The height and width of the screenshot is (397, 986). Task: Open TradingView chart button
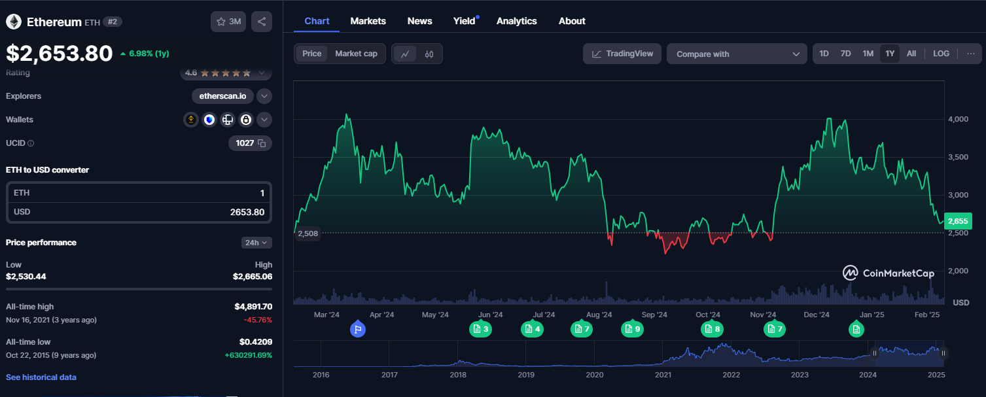pyautogui.click(x=622, y=54)
